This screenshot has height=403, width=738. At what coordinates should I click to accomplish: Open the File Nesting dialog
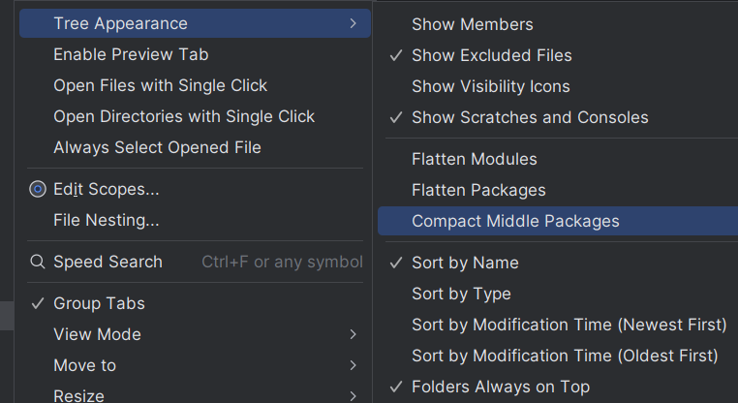click(106, 220)
